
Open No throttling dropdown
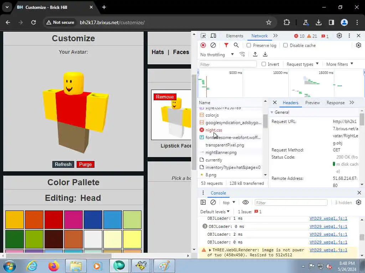[x=217, y=54]
